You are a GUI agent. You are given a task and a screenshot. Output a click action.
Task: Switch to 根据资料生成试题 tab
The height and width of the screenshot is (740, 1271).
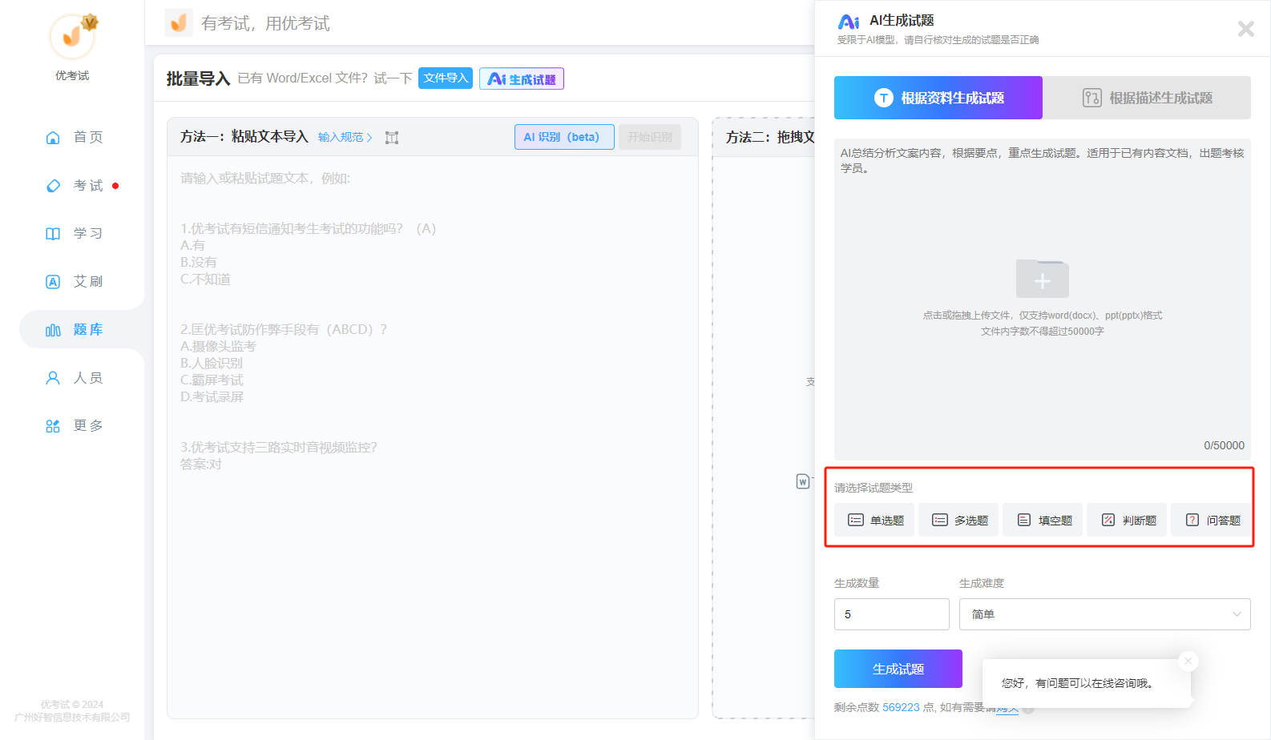pyautogui.click(x=938, y=98)
